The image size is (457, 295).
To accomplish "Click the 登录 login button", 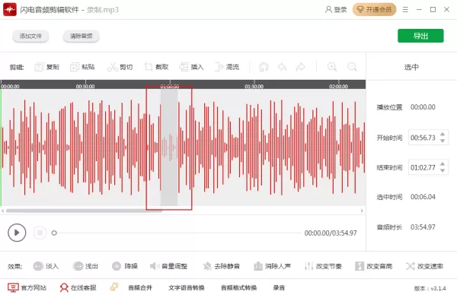I will [x=336, y=10].
